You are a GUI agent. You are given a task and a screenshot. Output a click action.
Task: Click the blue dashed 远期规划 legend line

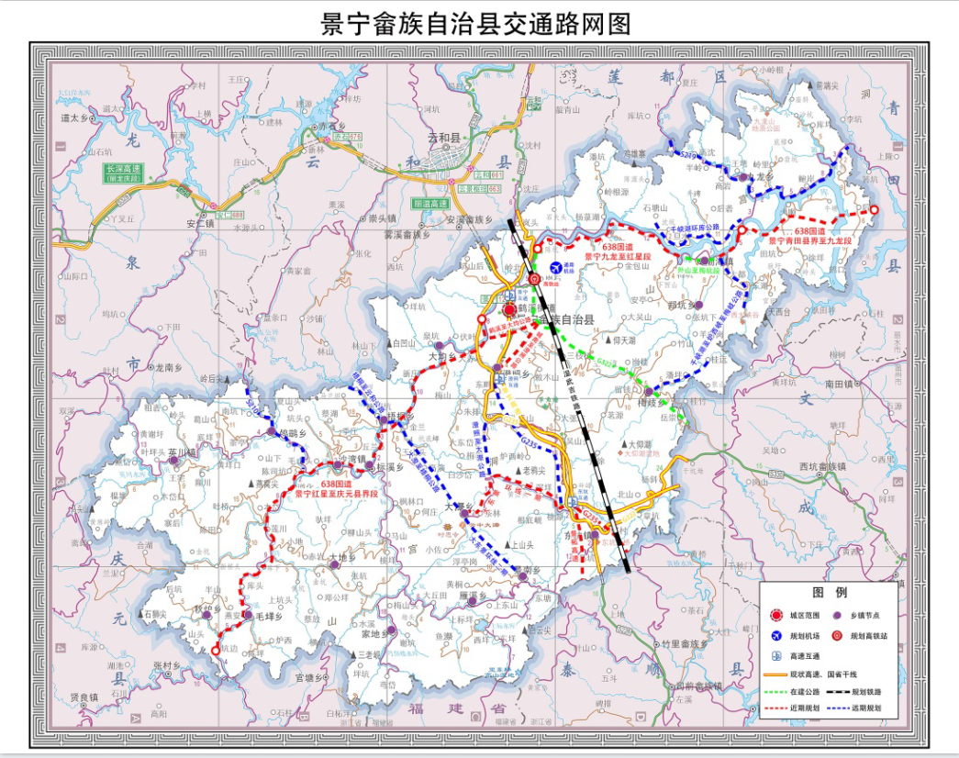pyautogui.click(x=839, y=708)
